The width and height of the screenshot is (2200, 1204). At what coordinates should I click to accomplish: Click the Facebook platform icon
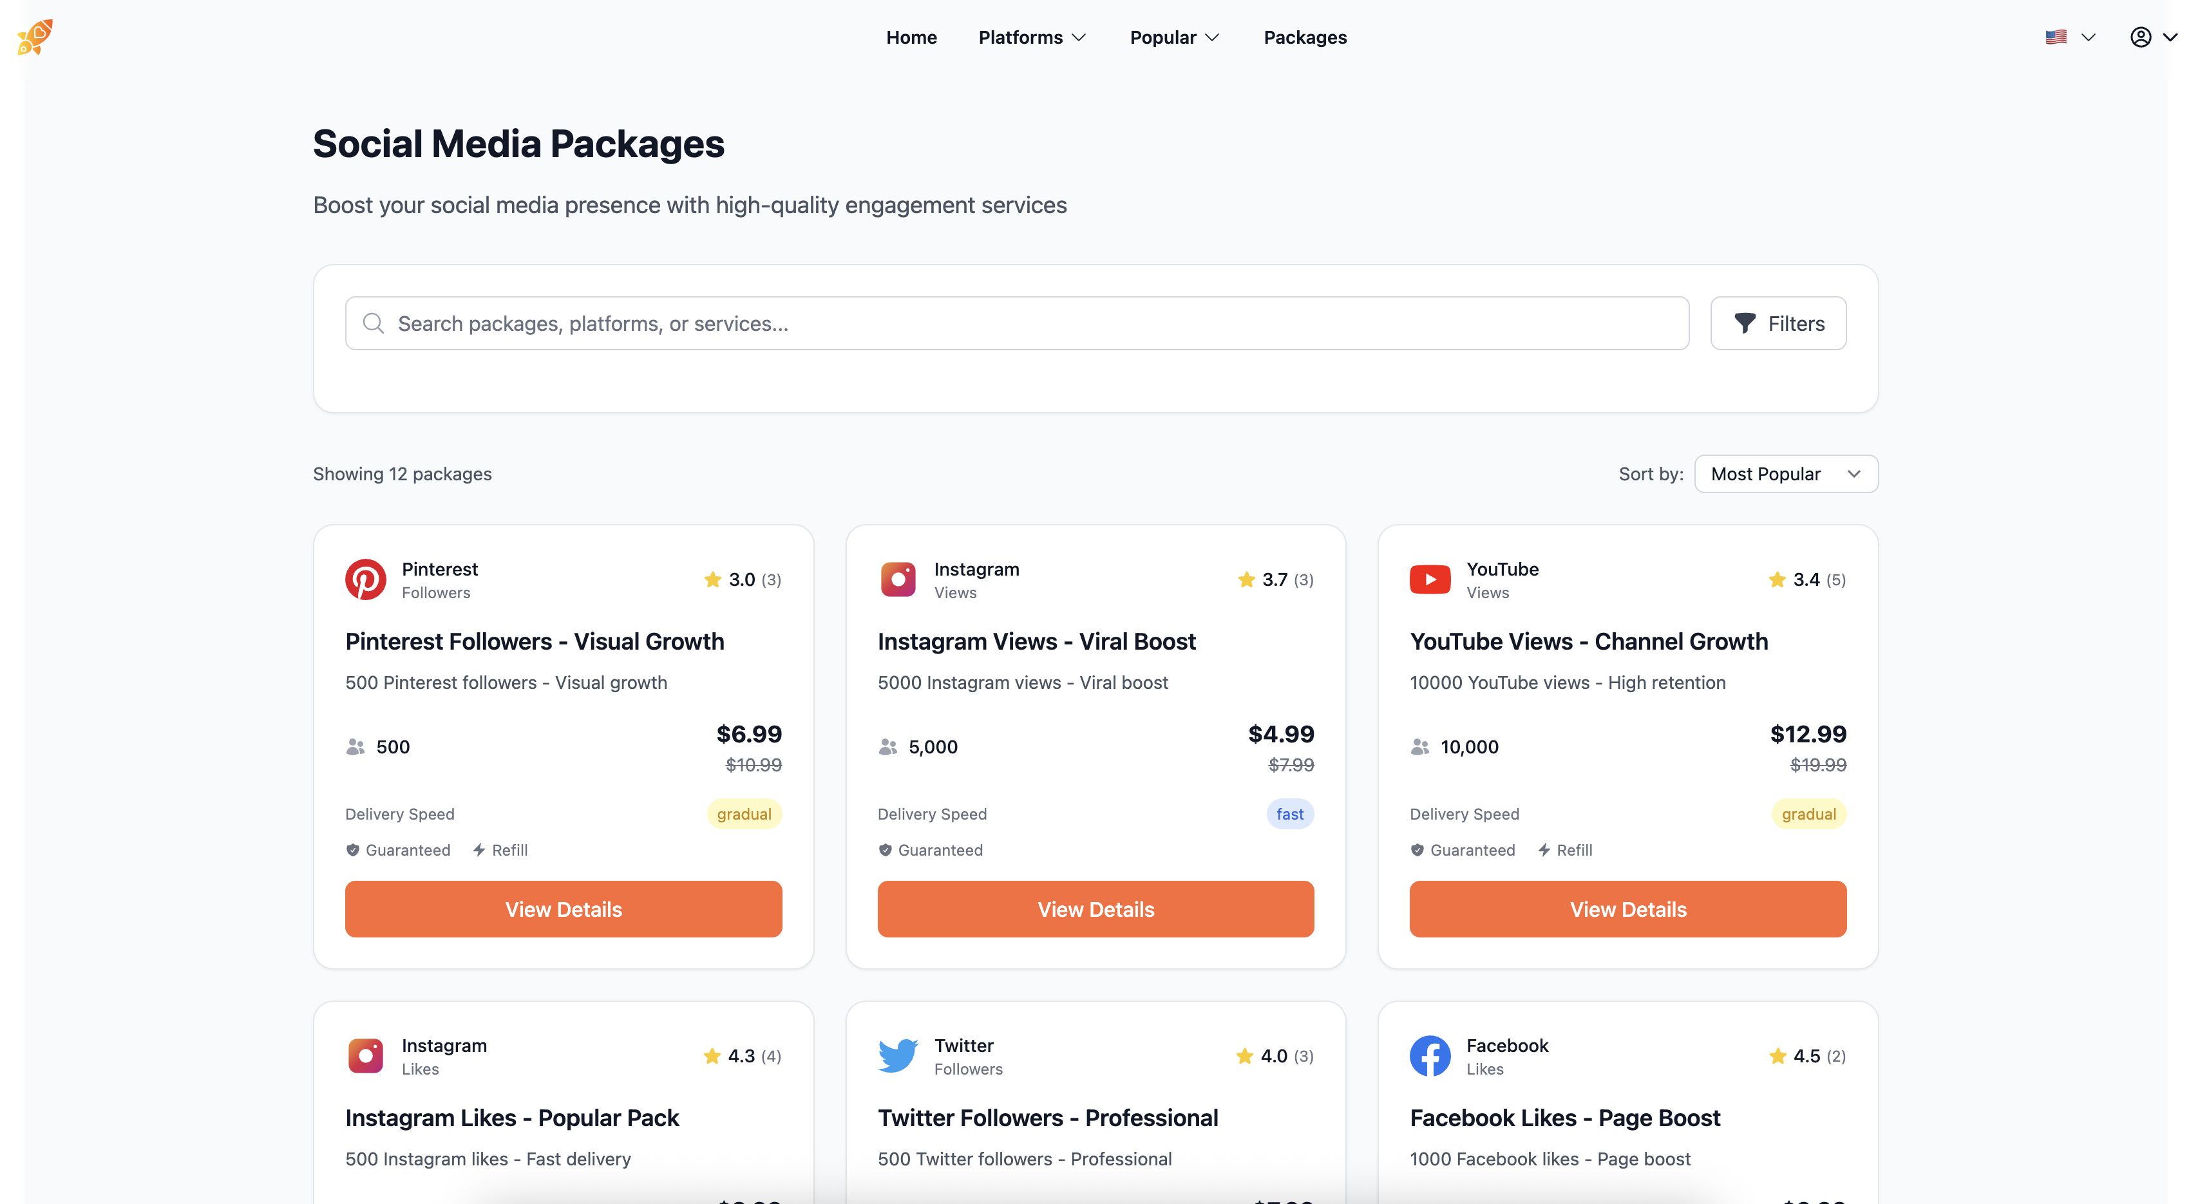pos(1430,1057)
